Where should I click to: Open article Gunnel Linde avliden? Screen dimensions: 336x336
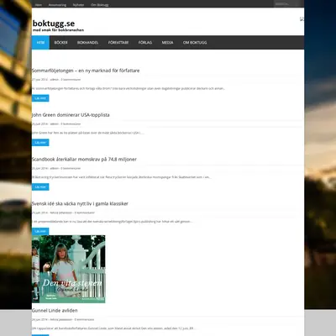pyautogui.click(x=55, y=311)
